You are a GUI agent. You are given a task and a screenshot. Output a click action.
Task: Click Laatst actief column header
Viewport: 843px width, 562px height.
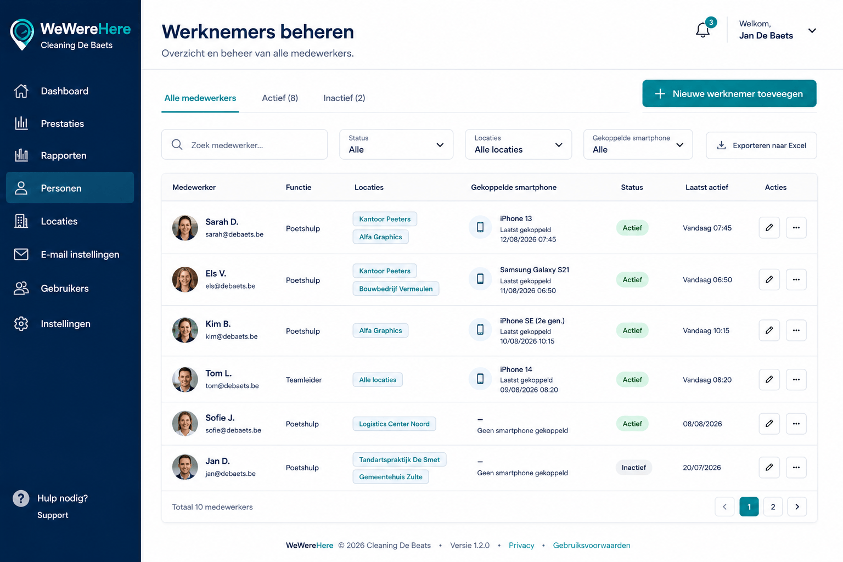707,187
